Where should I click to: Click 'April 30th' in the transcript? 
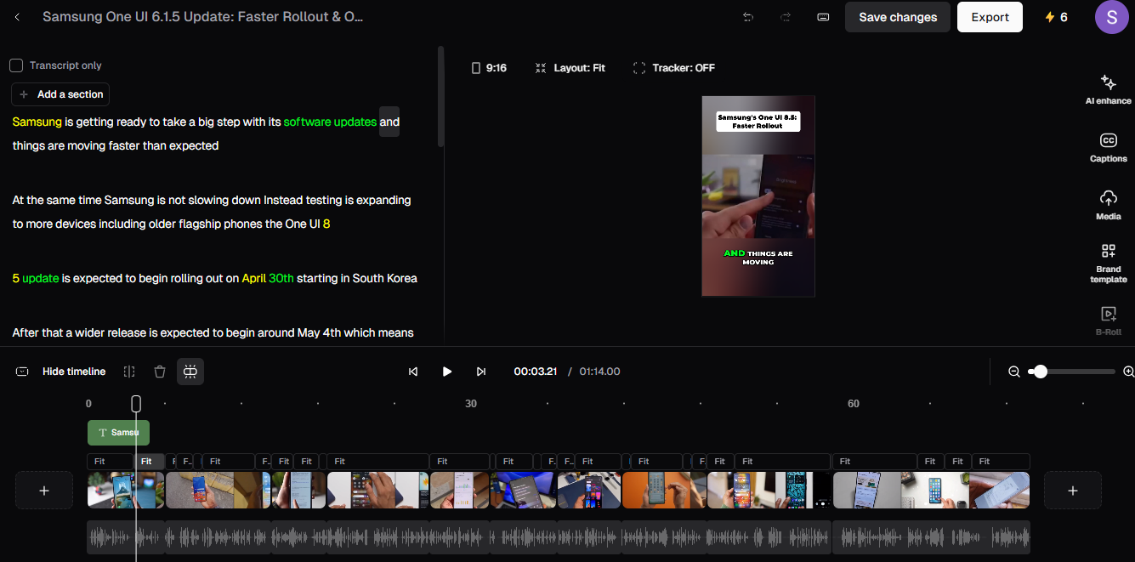click(x=268, y=278)
